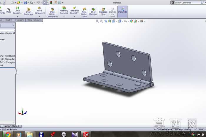Select the 3<2> (Varsayılan) component
Image resolution: width=206 pixels, height=137 pixels.
[7, 62]
